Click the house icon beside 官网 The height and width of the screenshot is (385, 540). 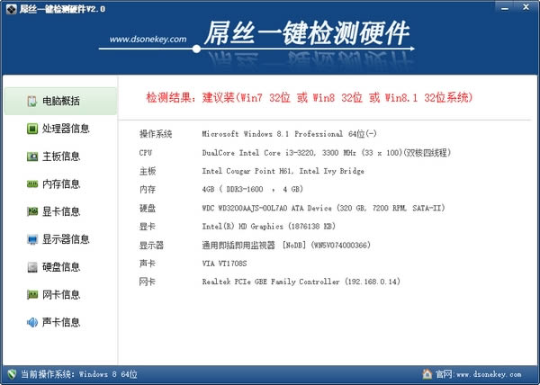click(x=427, y=373)
